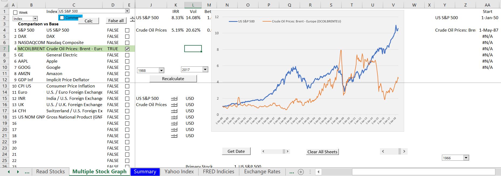
Task: Select column AA header
Action: 488,5
